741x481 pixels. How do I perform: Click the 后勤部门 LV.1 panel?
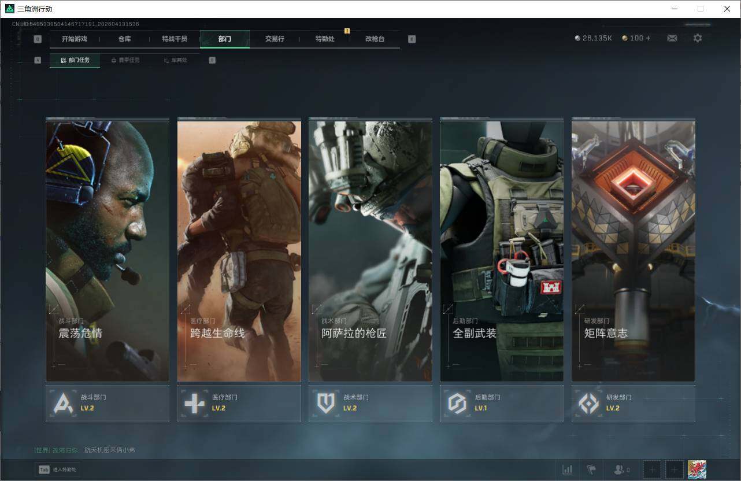tap(501, 403)
